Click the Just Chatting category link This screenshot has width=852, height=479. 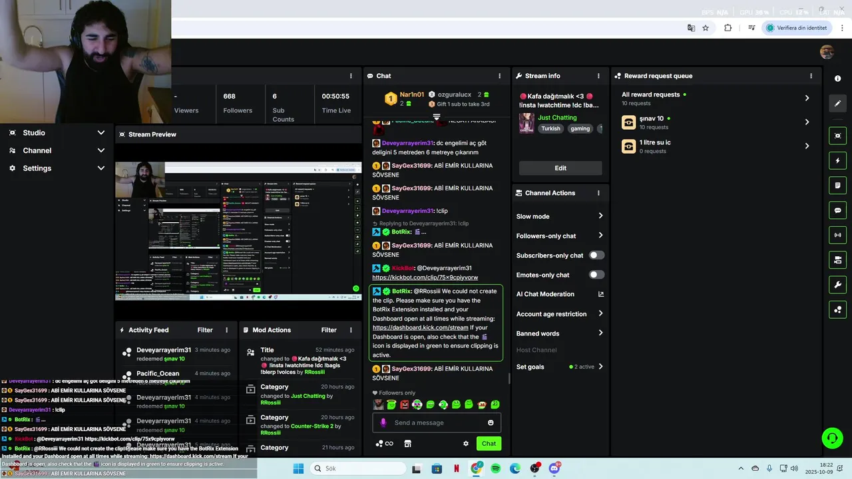point(557,118)
